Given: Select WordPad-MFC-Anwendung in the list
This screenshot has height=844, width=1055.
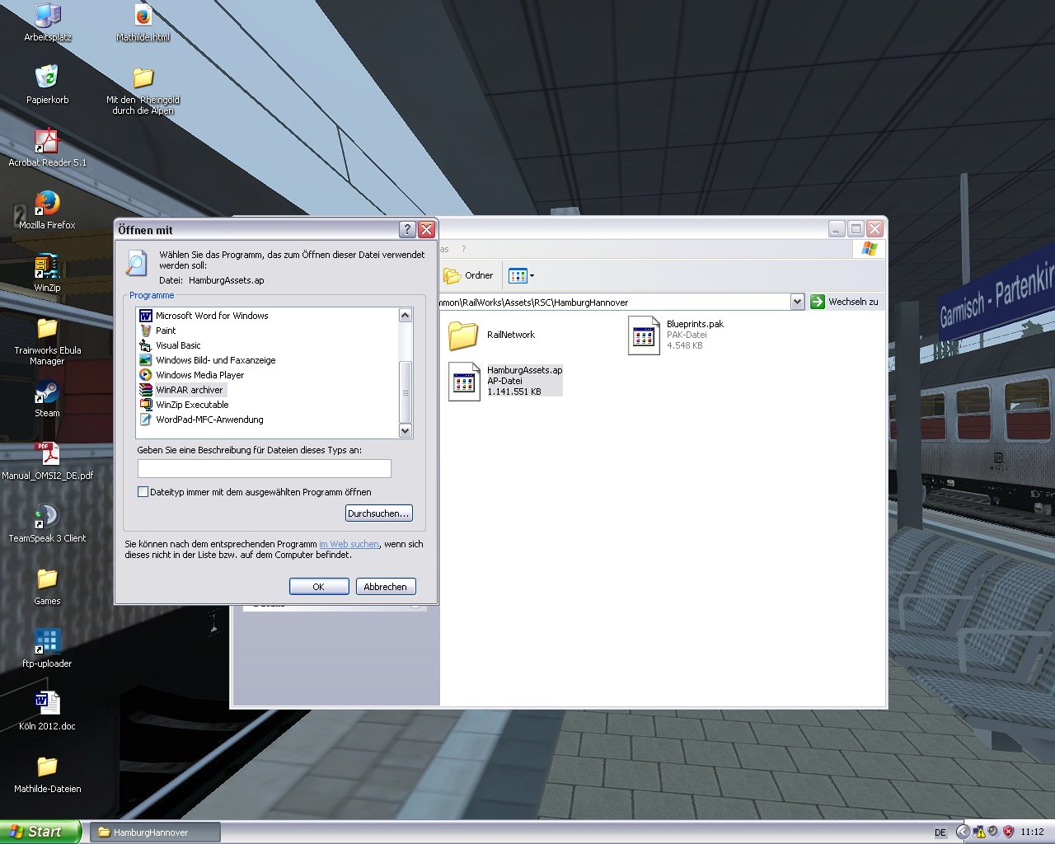Looking at the screenshot, I should pos(202,420).
